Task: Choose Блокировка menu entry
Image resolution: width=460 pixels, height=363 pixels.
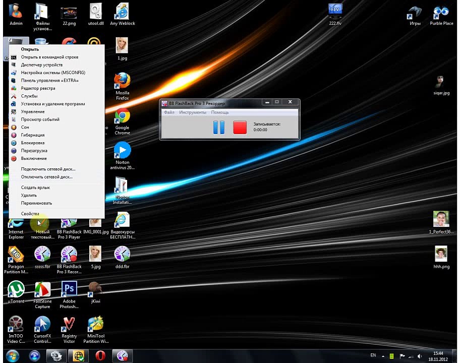Action: pos(56,143)
